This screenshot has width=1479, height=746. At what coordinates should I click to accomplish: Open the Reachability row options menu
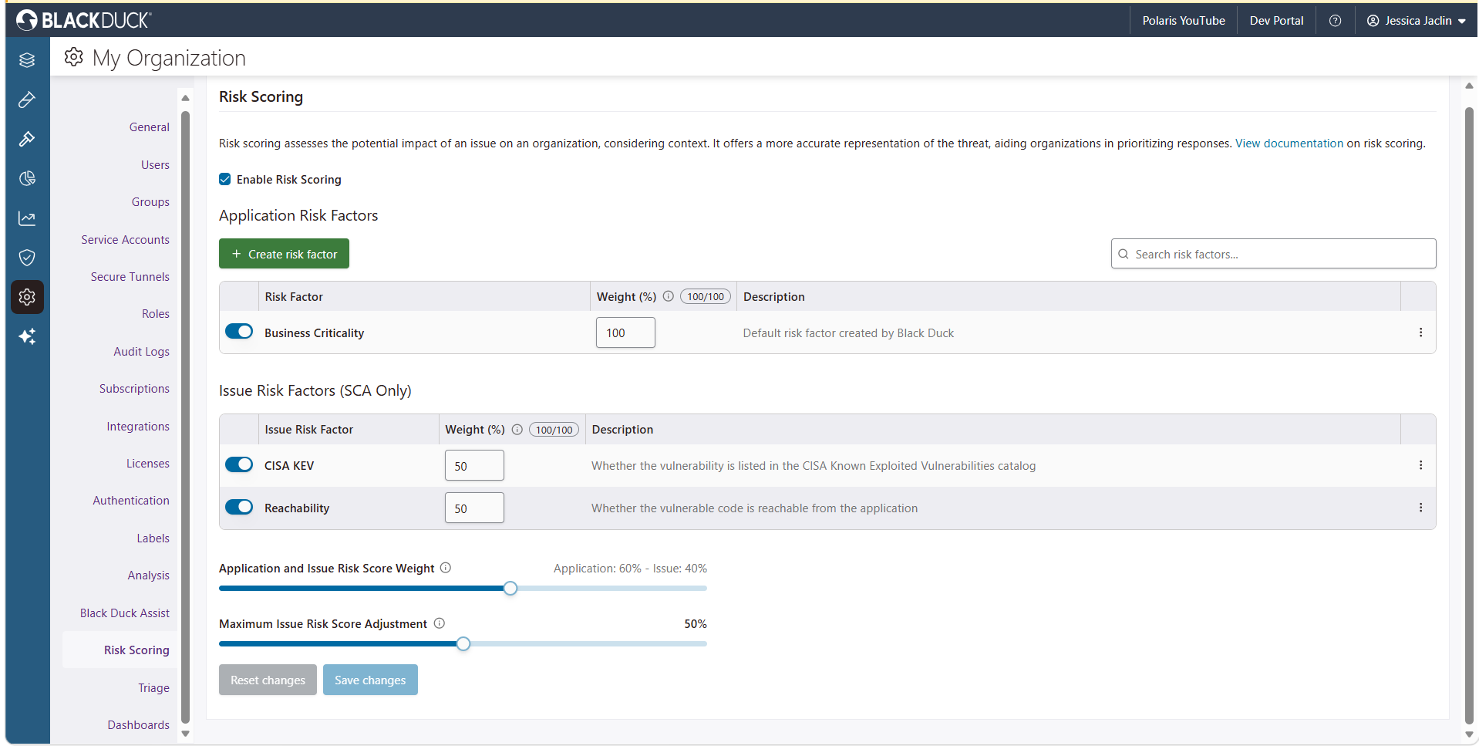coord(1420,508)
